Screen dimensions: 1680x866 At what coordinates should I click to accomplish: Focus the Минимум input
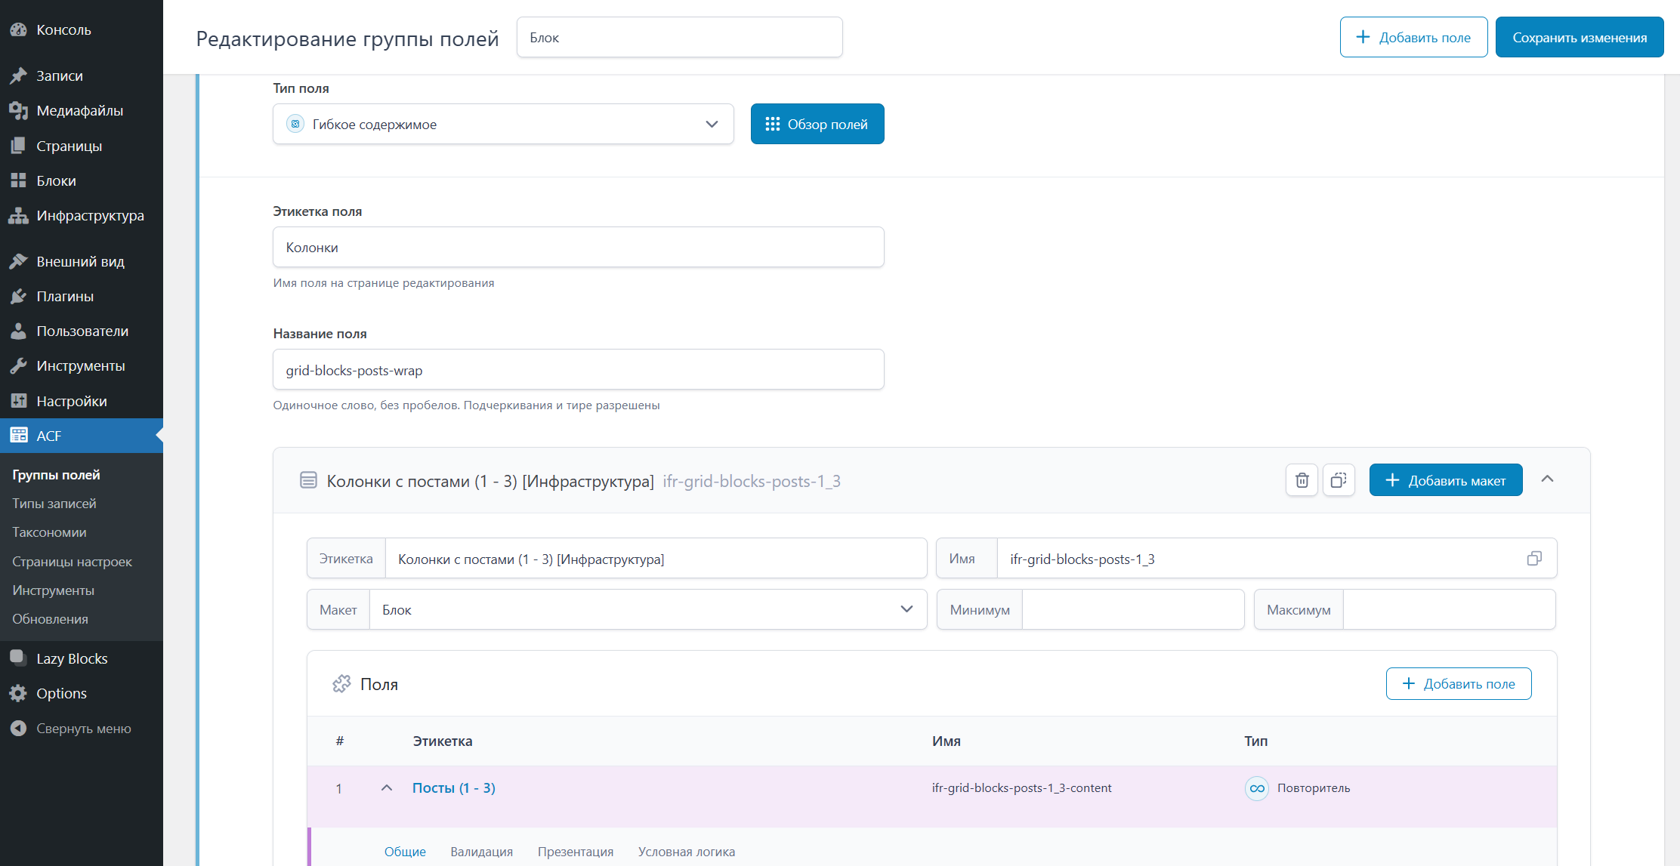coord(1133,609)
